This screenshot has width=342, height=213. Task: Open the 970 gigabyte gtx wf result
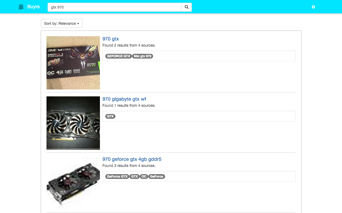coord(124,99)
